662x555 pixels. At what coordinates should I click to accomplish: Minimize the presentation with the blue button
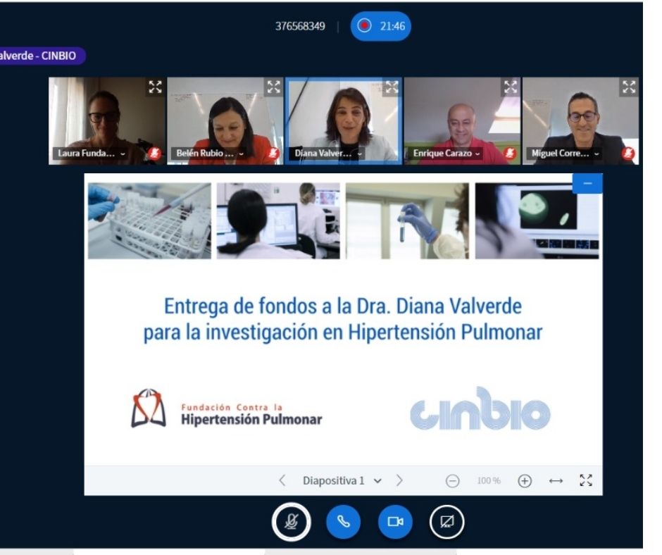coord(587,183)
